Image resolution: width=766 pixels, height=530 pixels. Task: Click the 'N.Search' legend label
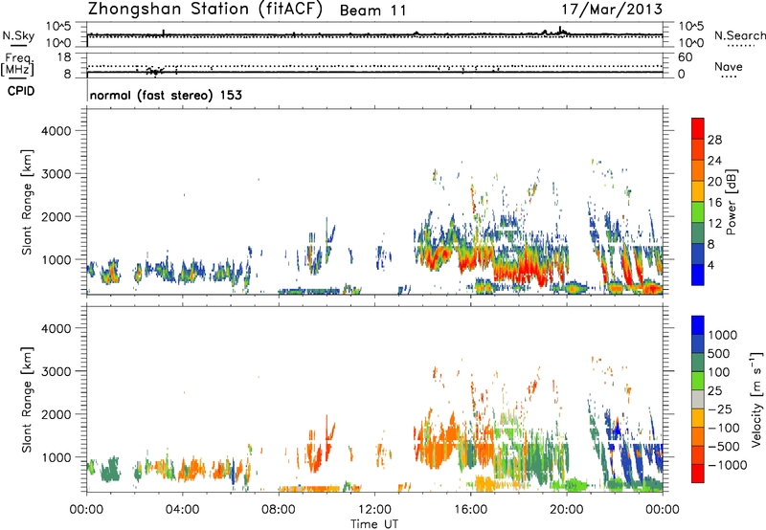click(739, 35)
